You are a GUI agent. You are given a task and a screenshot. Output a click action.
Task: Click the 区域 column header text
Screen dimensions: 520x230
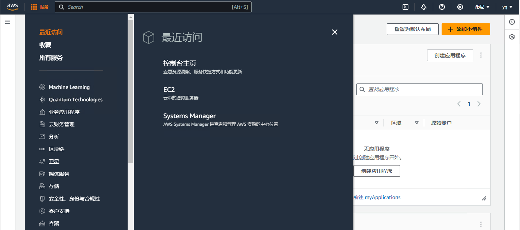click(x=396, y=123)
